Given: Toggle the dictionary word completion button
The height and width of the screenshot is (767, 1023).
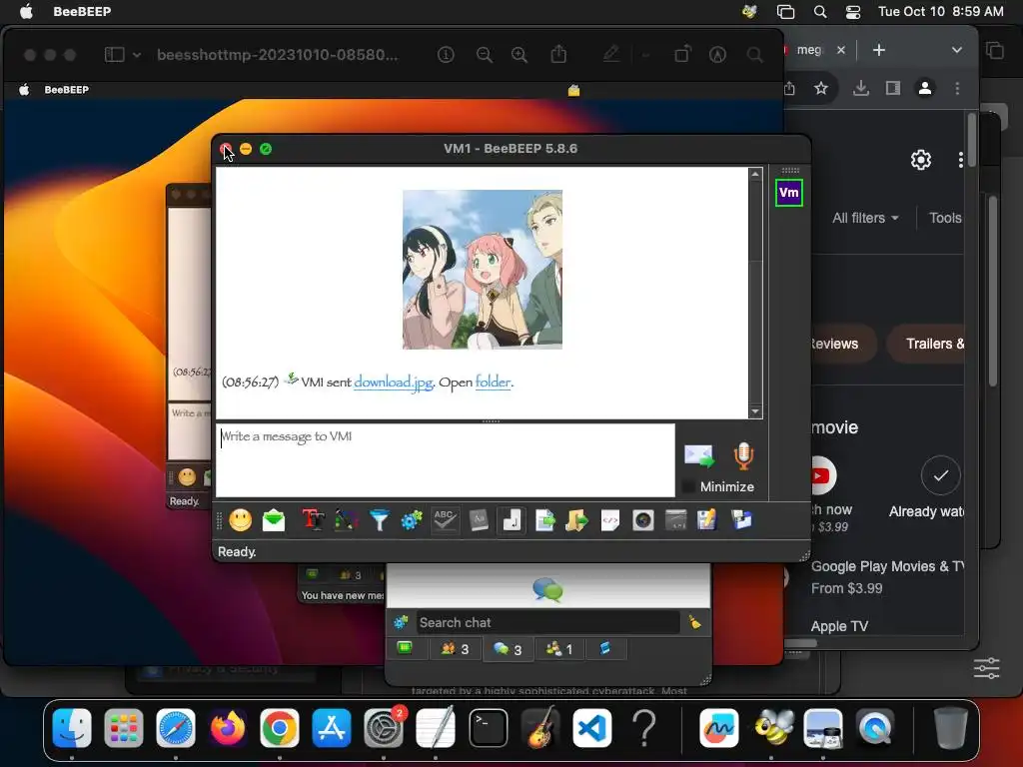Looking at the screenshot, I should click(x=479, y=520).
